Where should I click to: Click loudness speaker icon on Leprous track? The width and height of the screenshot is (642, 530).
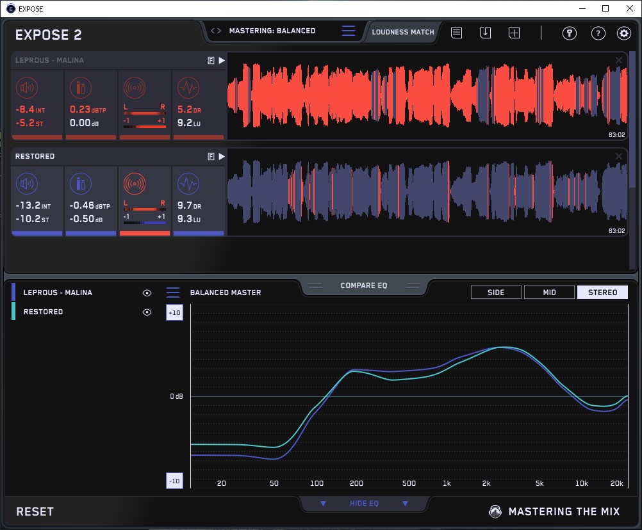[26, 88]
